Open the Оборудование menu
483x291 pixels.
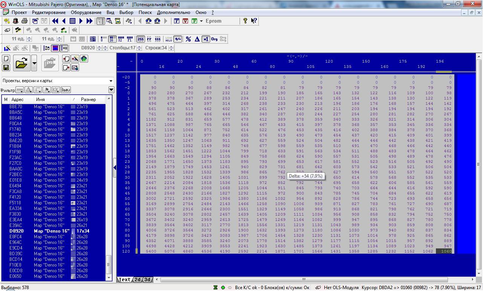click(86, 12)
